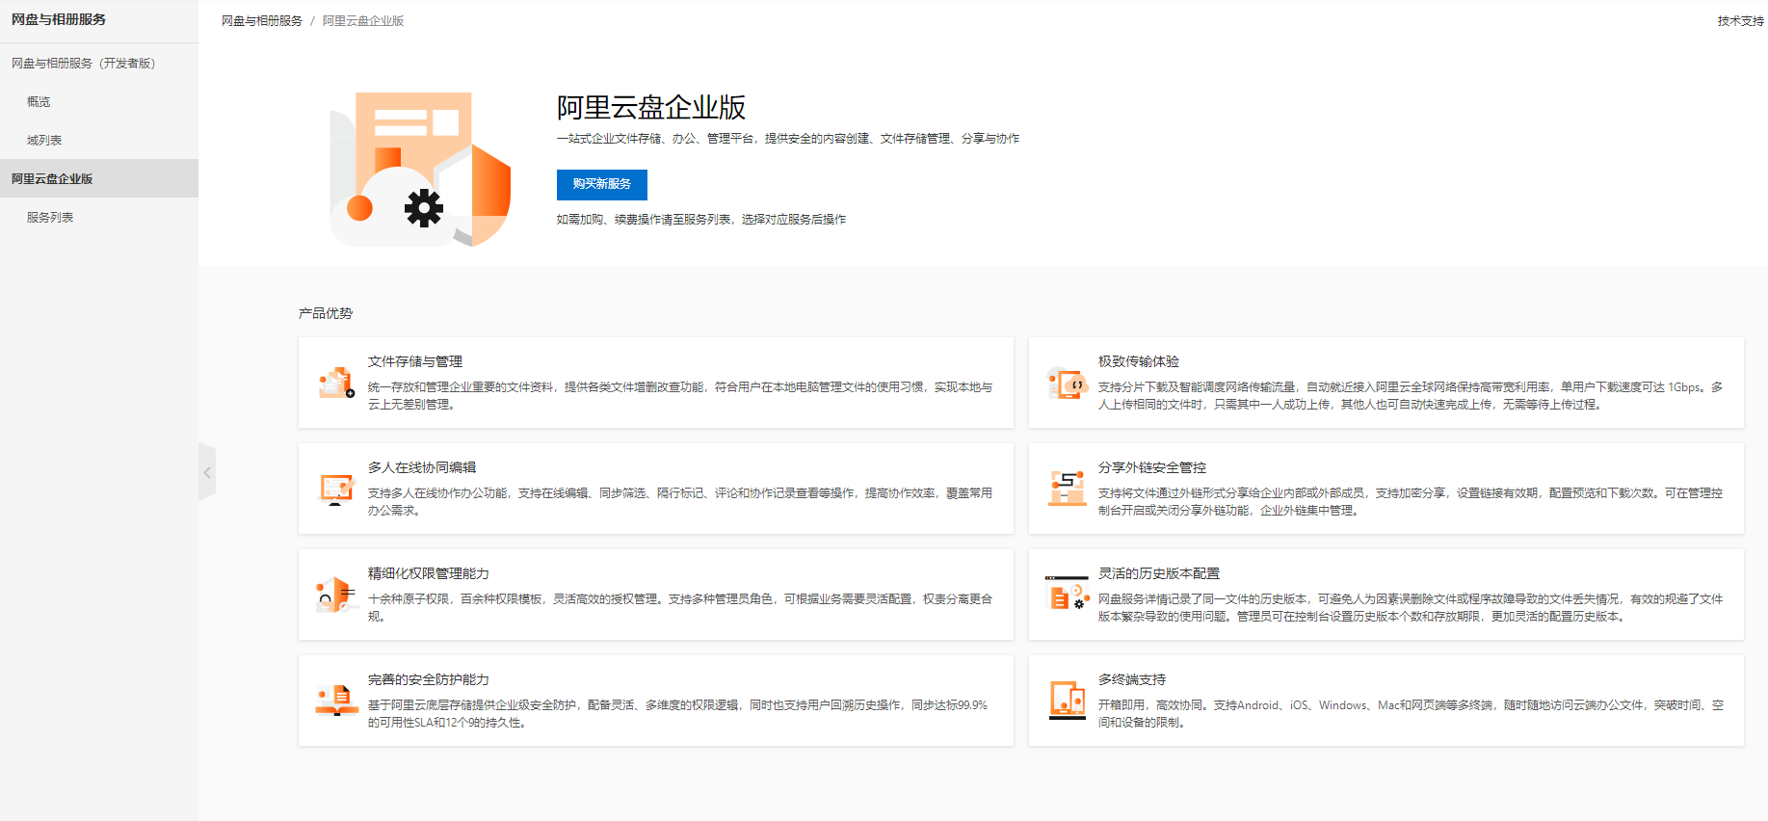Open the 技术支持 link
Screen dimensions: 1768x821
pyautogui.click(x=1740, y=21)
